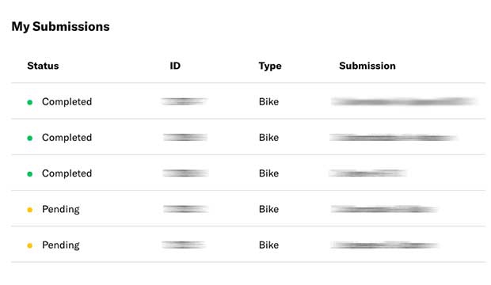
Task: Open the third Completed submission's short link
Action: 367,173
